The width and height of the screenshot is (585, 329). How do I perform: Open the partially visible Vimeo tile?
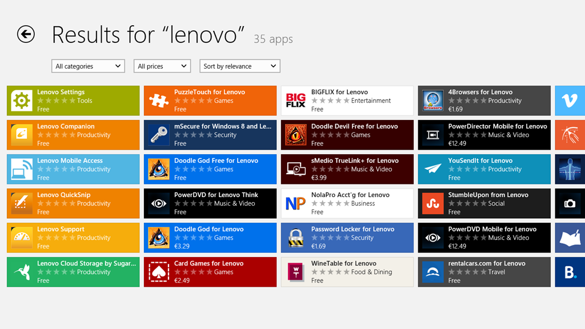tap(570, 101)
